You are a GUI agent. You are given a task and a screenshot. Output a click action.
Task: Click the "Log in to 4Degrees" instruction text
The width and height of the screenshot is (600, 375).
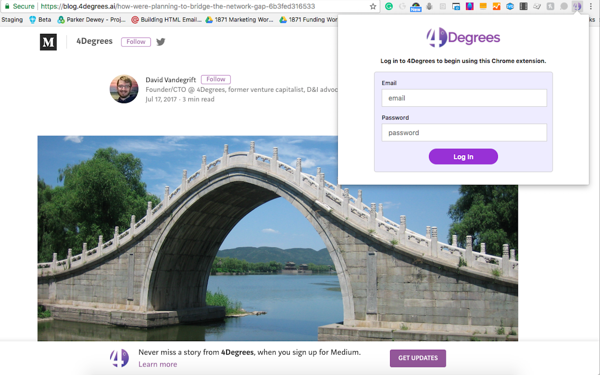(463, 61)
